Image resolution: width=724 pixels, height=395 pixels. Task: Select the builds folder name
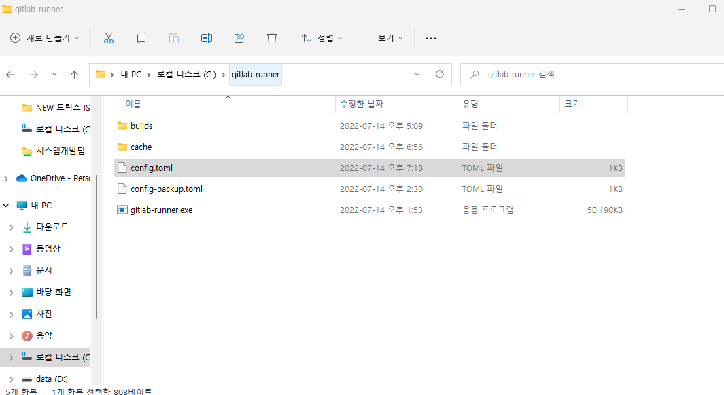[x=141, y=126]
